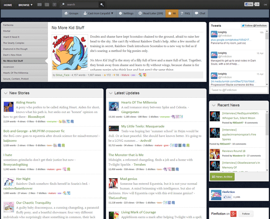The image size is (270, 219).
Task: Open applecinnamonspice's Fire Spores interview
Action: click(x=239, y=135)
